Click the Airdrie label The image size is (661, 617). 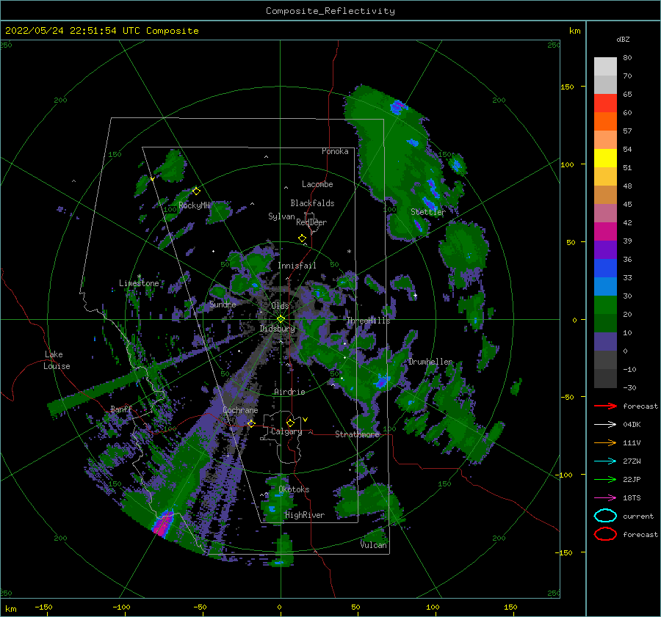289,392
